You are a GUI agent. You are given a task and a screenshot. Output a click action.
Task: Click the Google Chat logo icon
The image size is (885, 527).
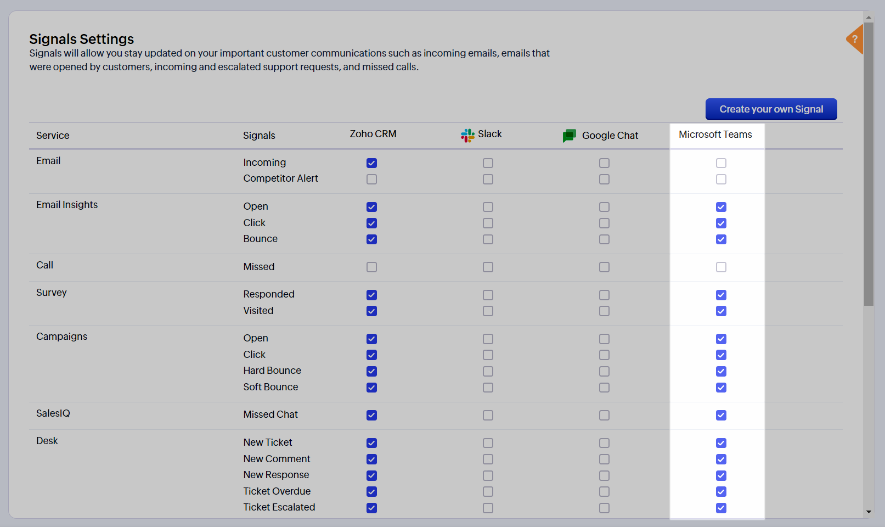pyautogui.click(x=569, y=136)
